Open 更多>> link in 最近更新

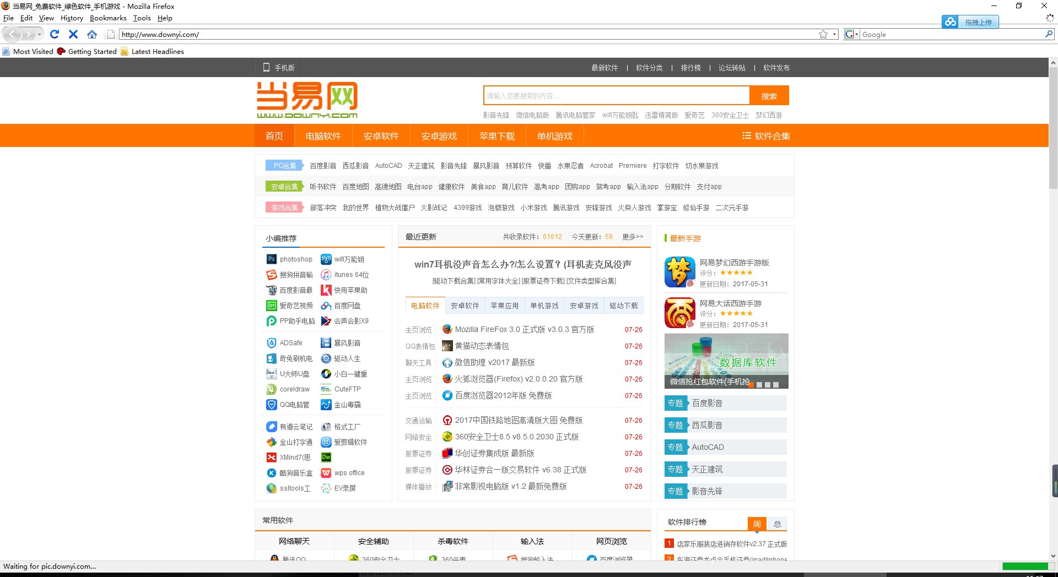632,237
